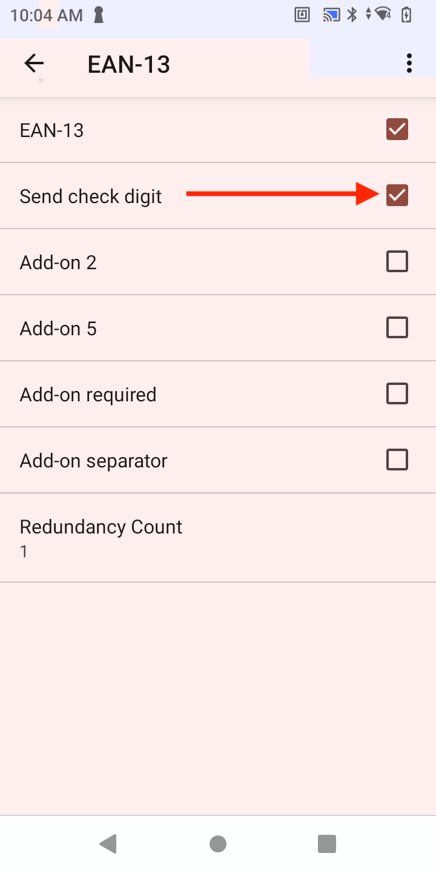Uncheck the EAN-13 checkbox
This screenshot has width=436, height=873.
(397, 129)
